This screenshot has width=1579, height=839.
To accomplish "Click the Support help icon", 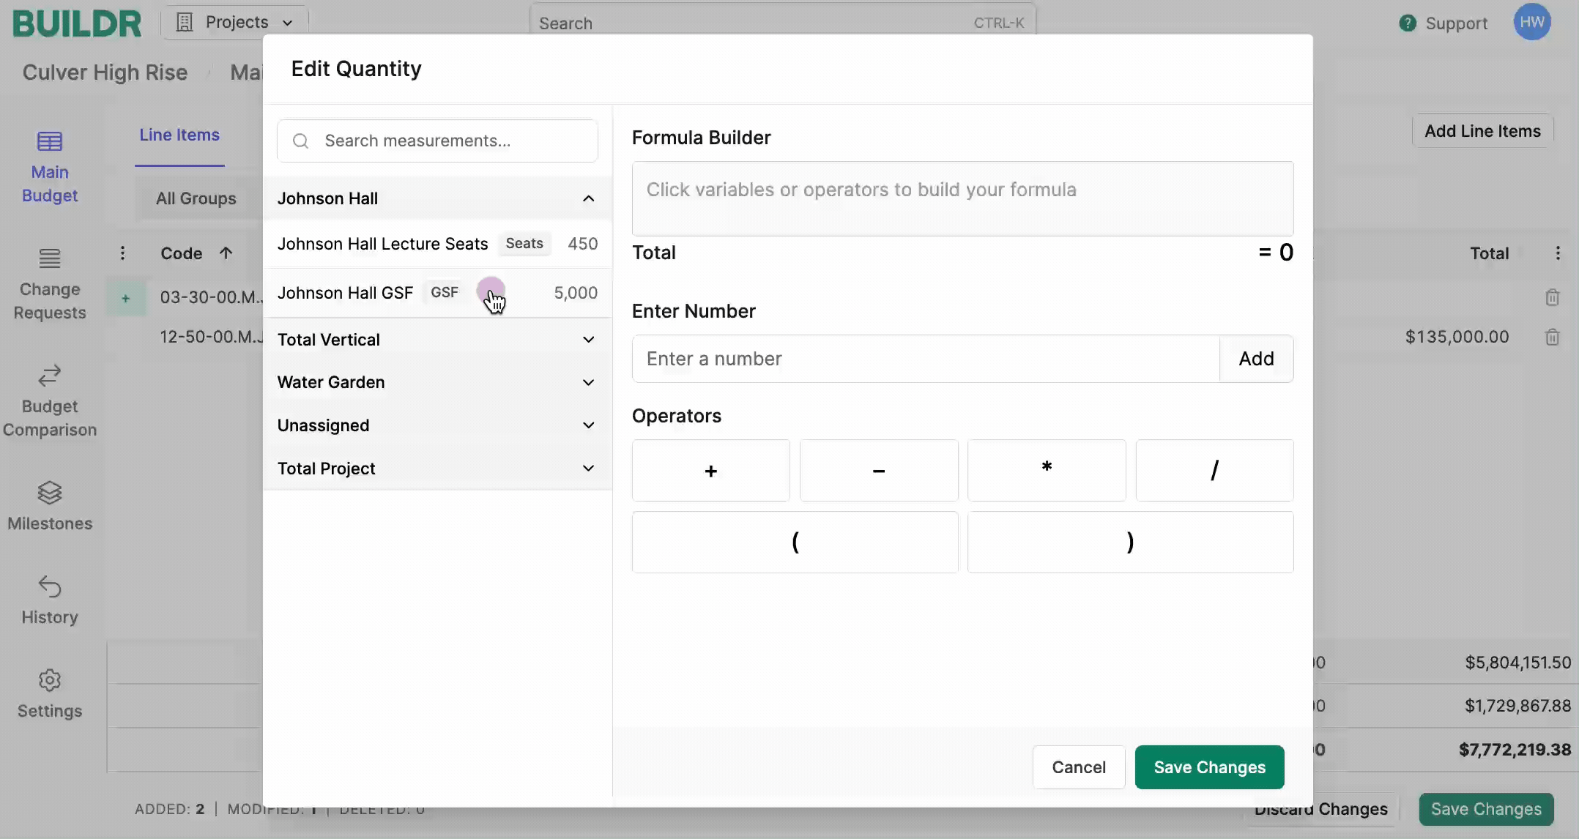I will (x=1407, y=23).
